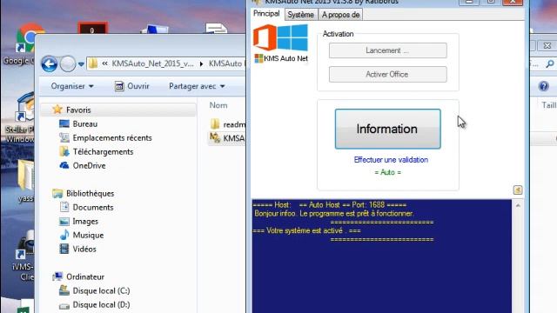Click the = Auto = mode link
The width and height of the screenshot is (557, 313).
point(387,172)
